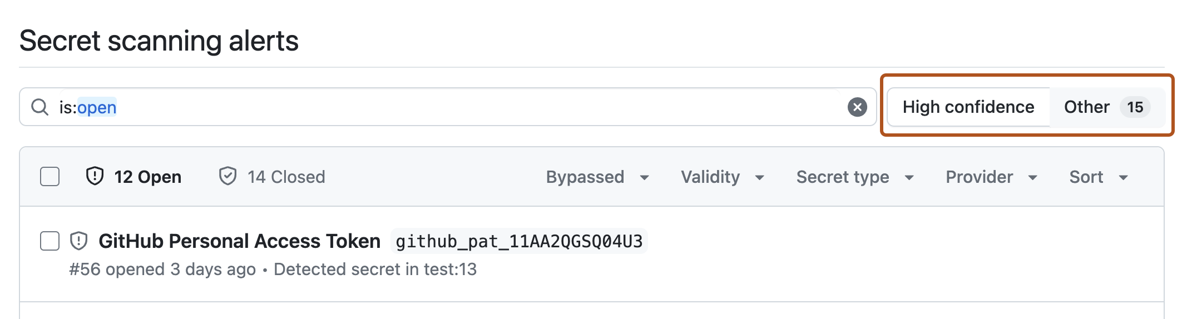Open the GitHub Personal Access Token alert
The height and width of the screenshot is (319, 1187).
pyautogui.click(x=239, y=241)
